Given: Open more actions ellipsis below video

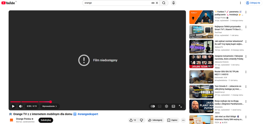Looking at the screenshot, I should pos(183,120).
